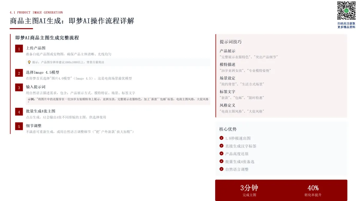Click the 3分钟 statistic
The height and width of the screenshot is (201, 357).
pyautogui.click(x=249, y=188)
